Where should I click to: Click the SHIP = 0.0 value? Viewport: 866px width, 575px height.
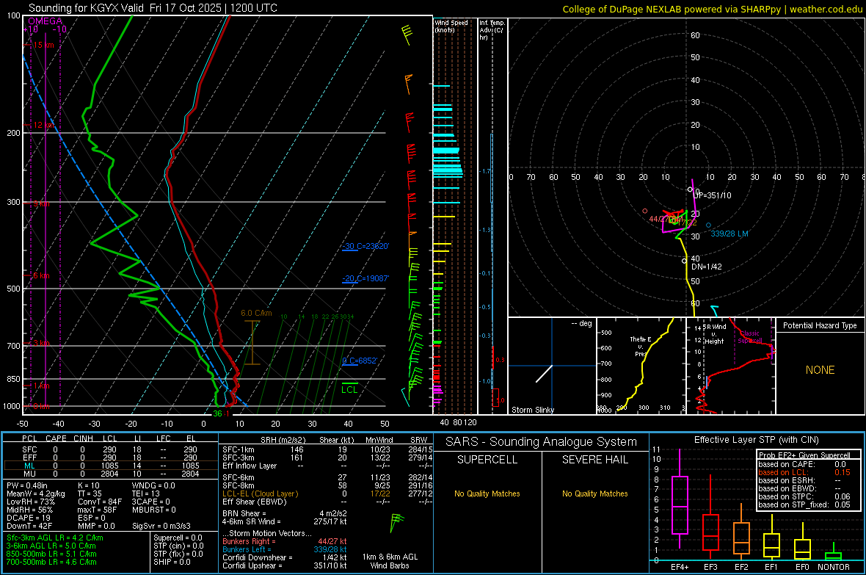click(172, 562)
